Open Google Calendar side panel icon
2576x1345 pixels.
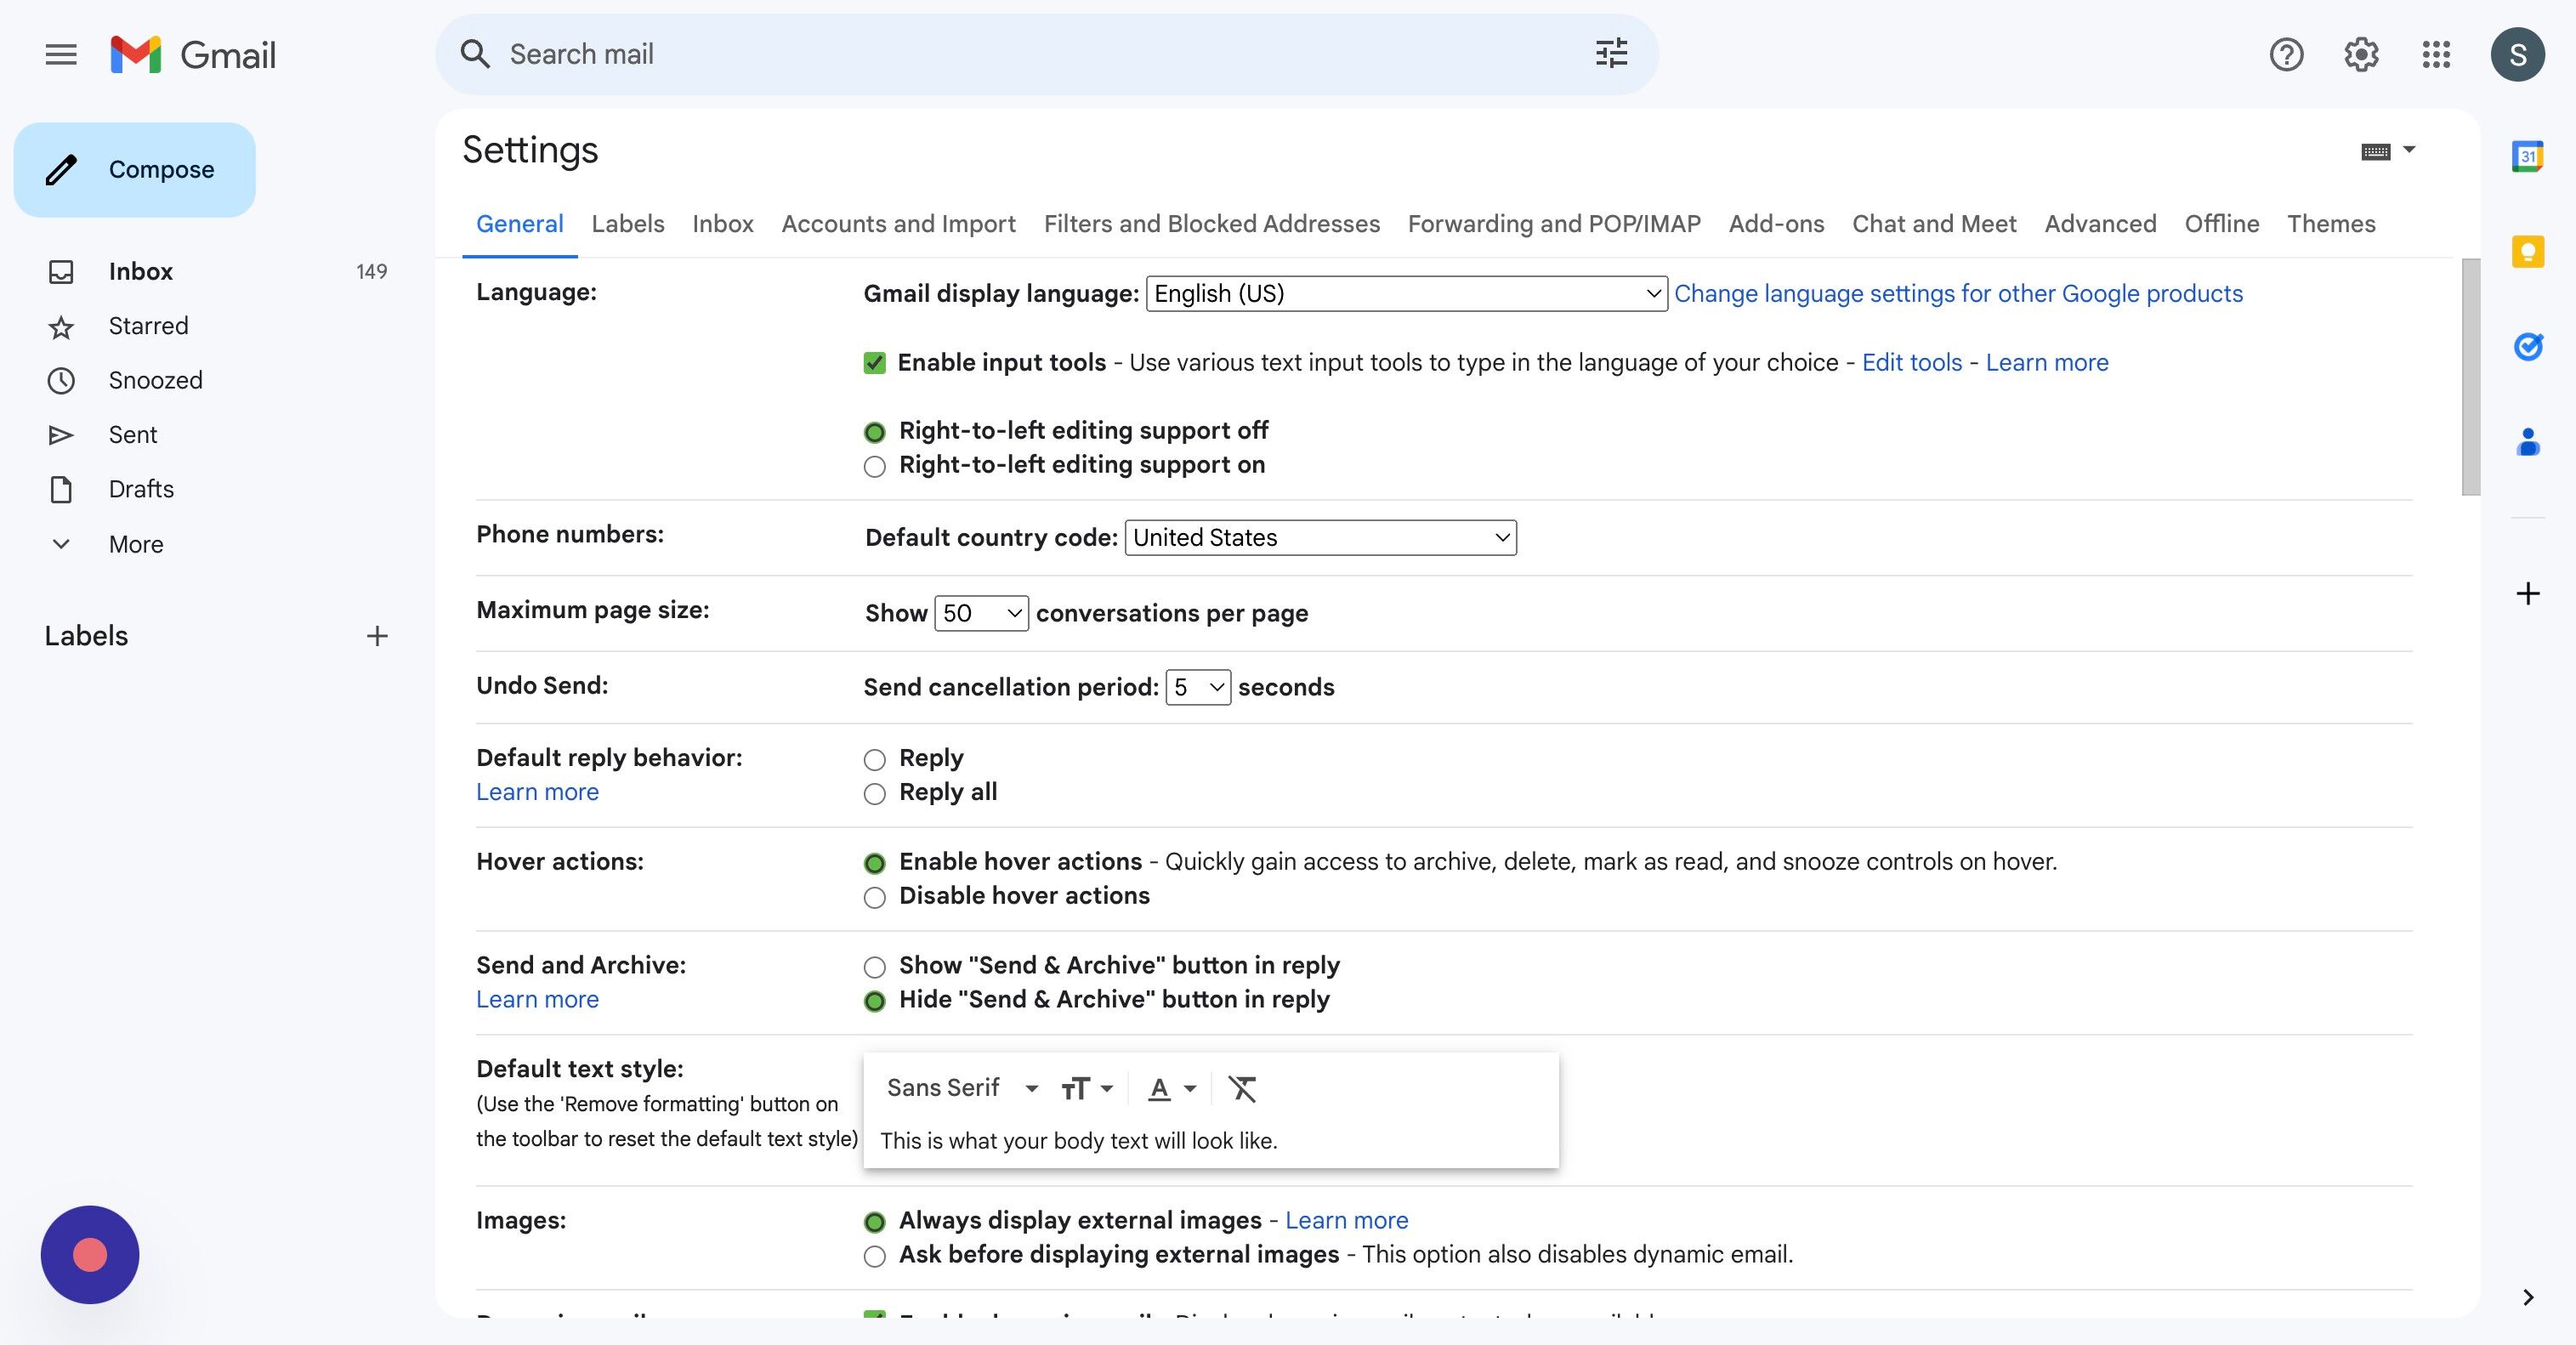point(2527,156)
